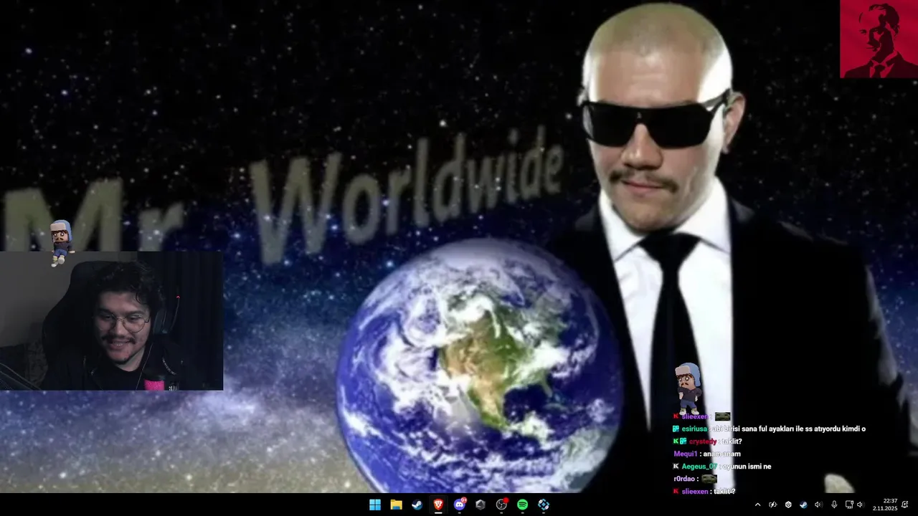
Task: Open the network icon in the system tray
Action: 849,505
